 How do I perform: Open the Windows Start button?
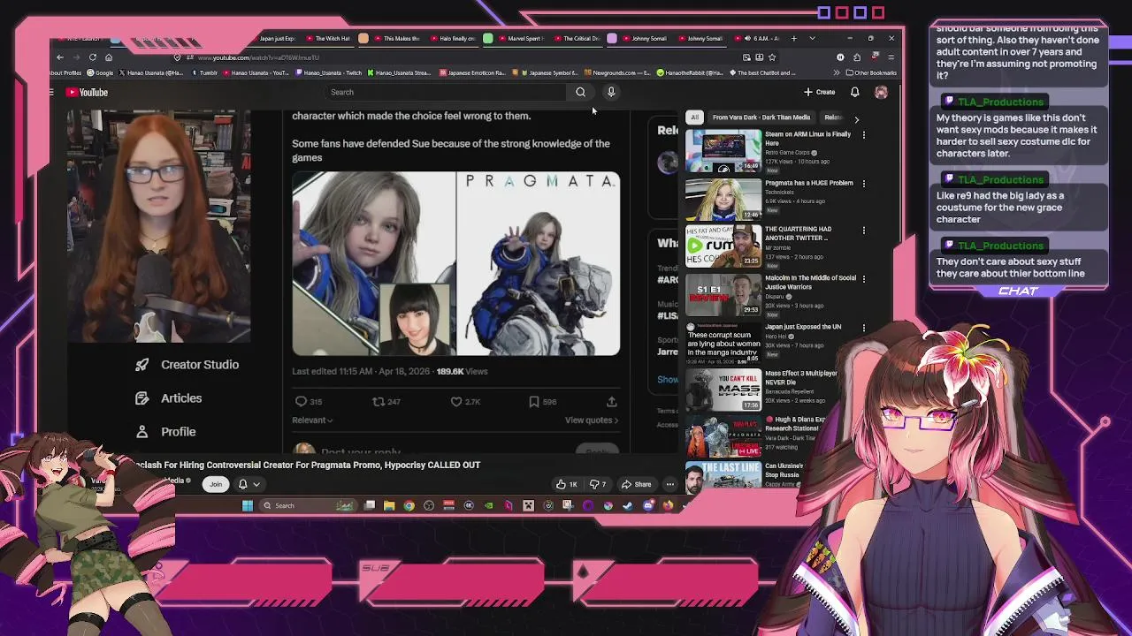coord(248,505)
